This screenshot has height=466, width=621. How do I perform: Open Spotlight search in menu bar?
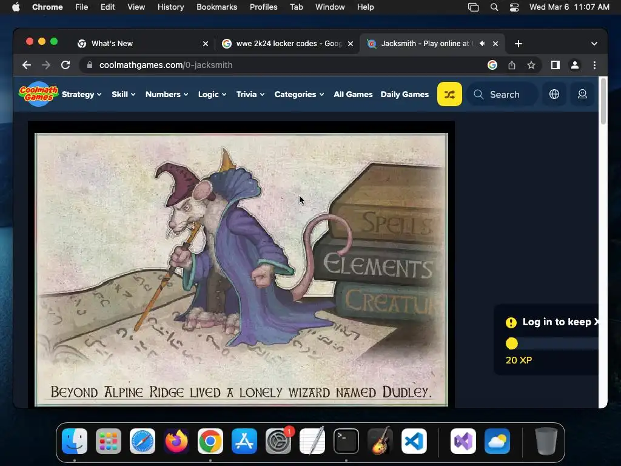pyautogui.click(x=494, y=7)
